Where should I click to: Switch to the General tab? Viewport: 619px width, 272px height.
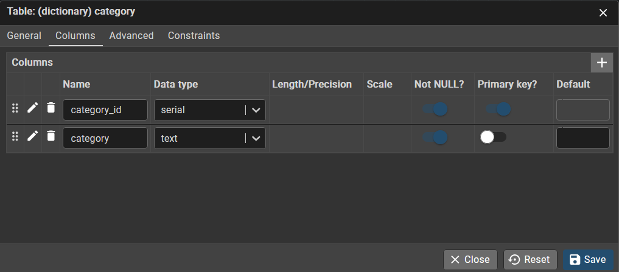point(24,35)
